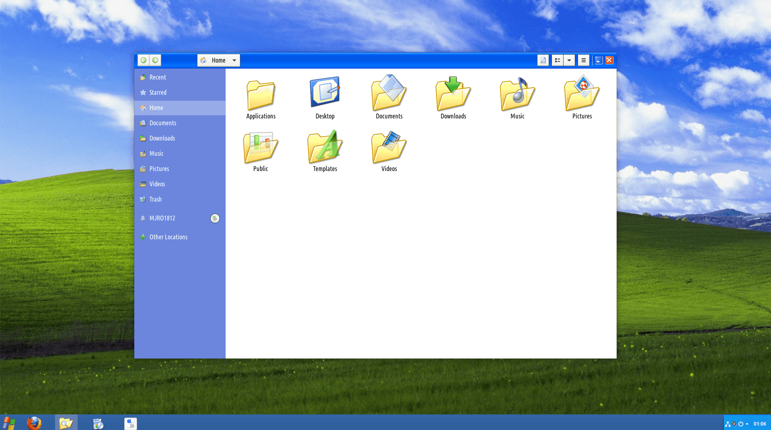
Task: Select the Desktop folder icon
Action: click(325, 93)
